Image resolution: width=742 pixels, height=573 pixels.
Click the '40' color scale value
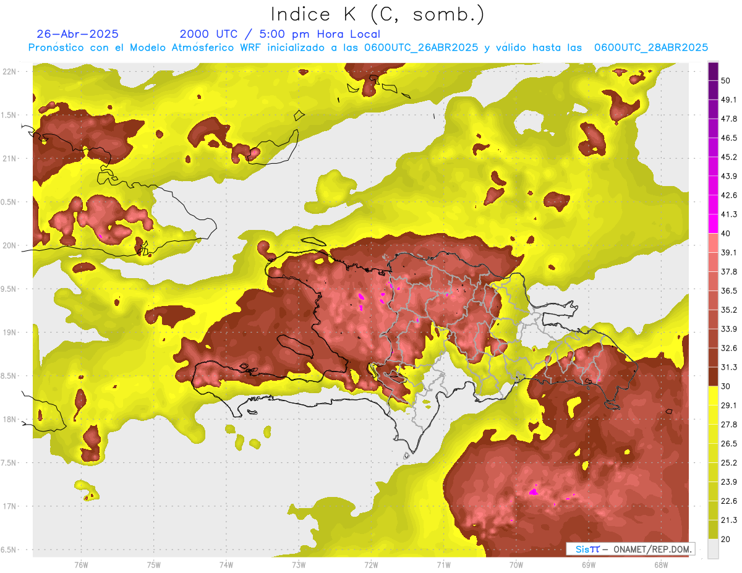click(726, 234)
